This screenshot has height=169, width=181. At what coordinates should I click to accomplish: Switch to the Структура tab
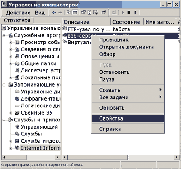(17, 20)
